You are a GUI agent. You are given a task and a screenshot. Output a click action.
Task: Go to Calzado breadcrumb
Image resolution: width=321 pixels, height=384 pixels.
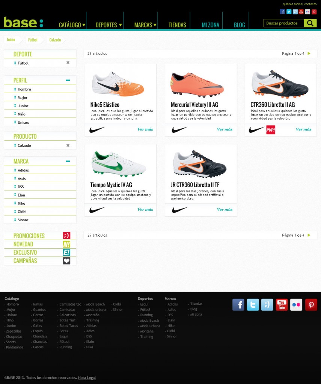tap(55, 40)
